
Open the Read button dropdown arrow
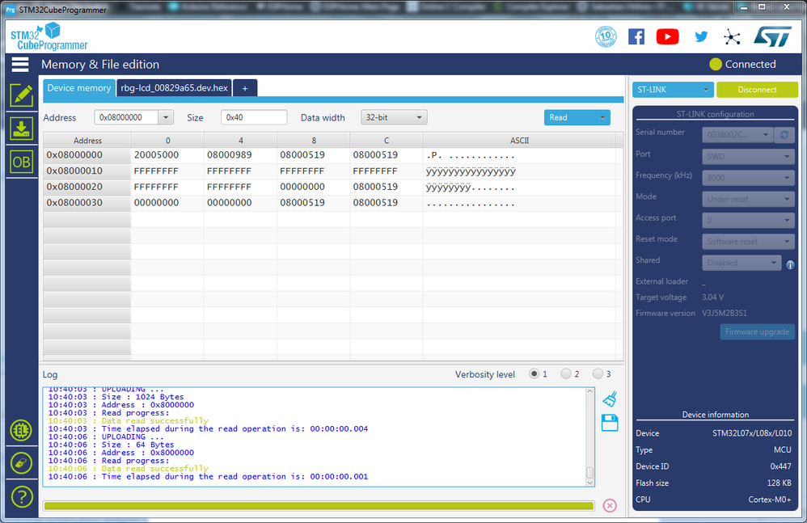(x=602, y=117)
